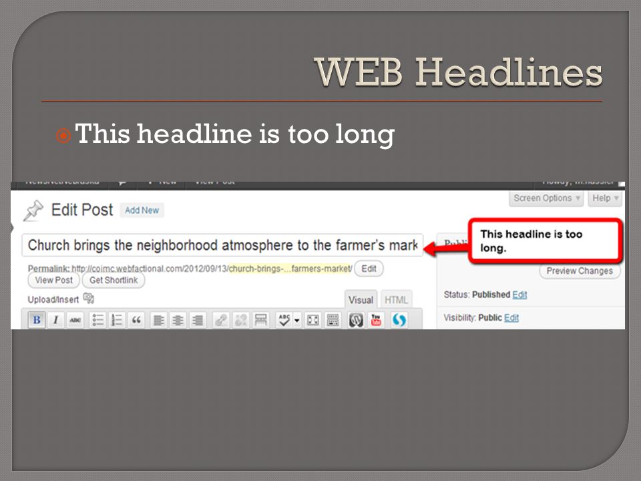Click the "Upload/Insert" label
The height and width of the screenshot is (481, 641).
[x=53, y=299]
